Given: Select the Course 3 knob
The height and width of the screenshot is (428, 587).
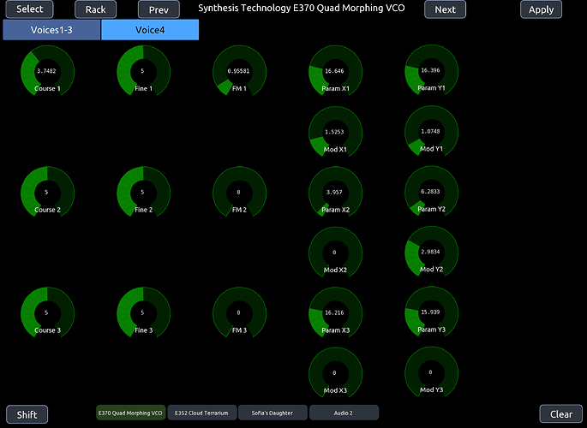Looking at the screenshot, I should 47,313.
